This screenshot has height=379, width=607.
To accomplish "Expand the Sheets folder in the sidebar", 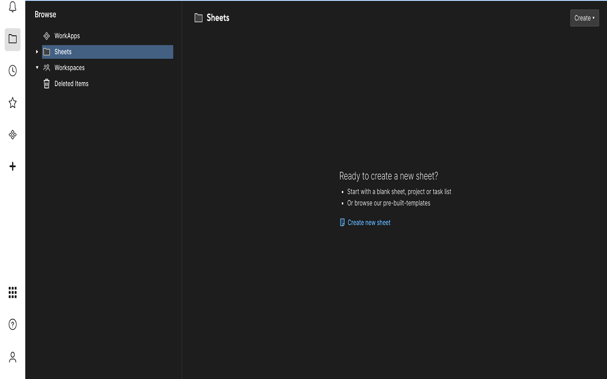I will [x=37, y=52].
